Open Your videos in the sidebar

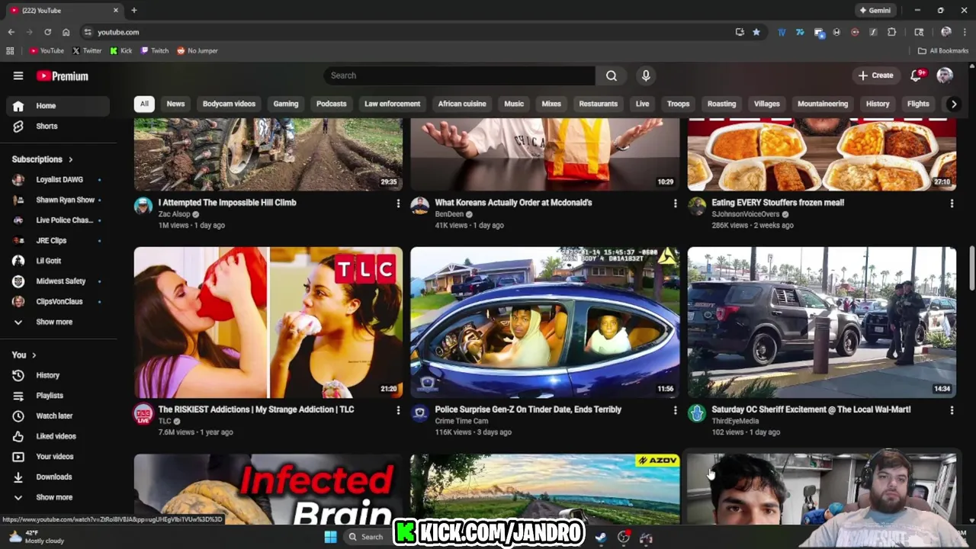pyautogui.click(x=55, y=457)
